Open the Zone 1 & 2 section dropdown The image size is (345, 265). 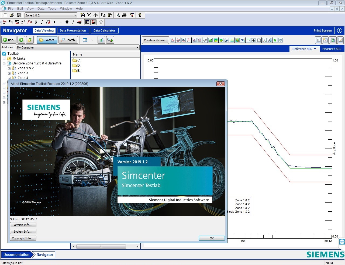coord(75,15)
